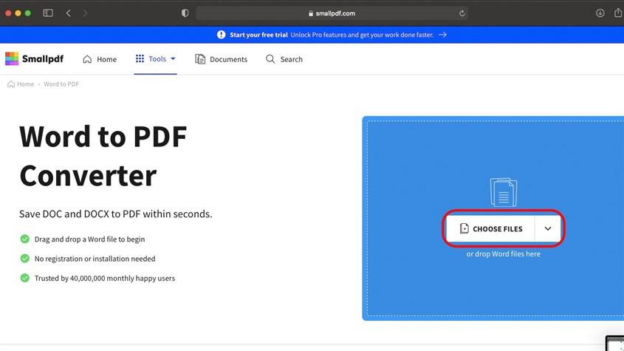Open the Documents nav item

[221, 59]
